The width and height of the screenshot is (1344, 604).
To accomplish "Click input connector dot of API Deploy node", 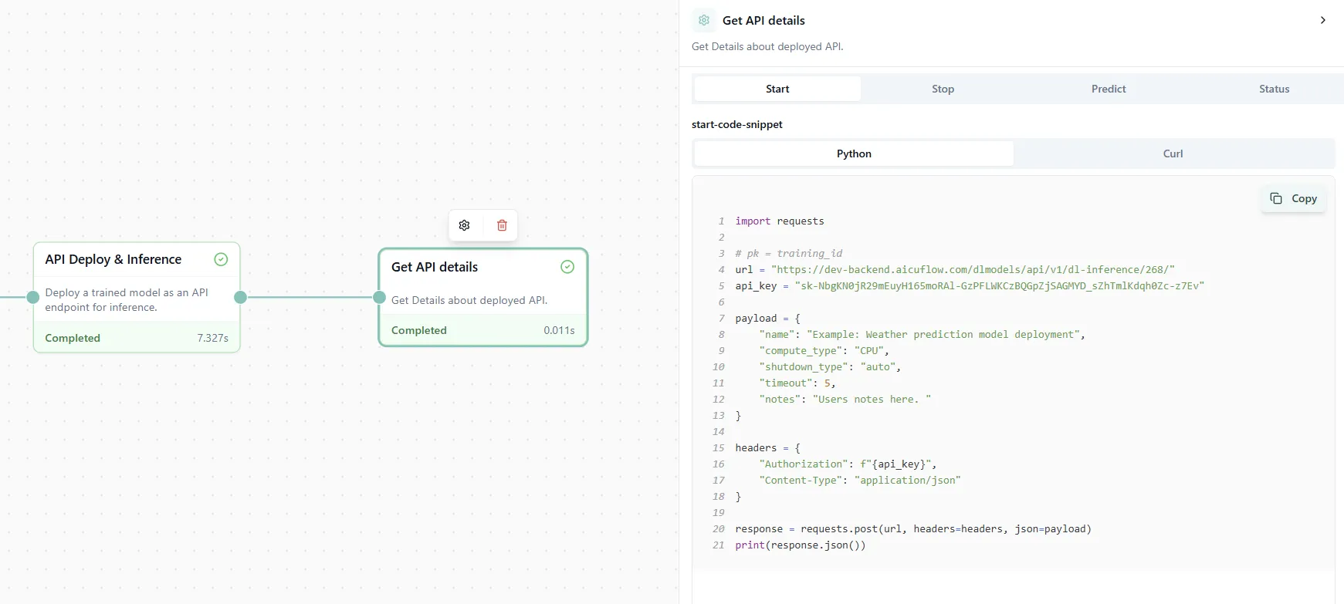I will [x=33, y=297].
